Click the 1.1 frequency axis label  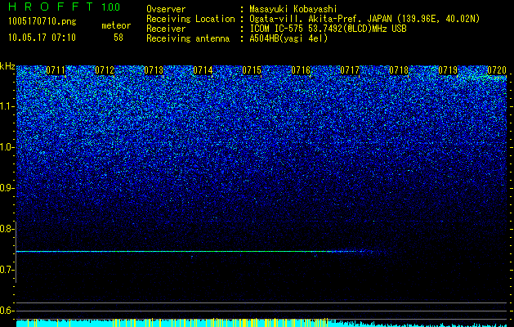7,107
